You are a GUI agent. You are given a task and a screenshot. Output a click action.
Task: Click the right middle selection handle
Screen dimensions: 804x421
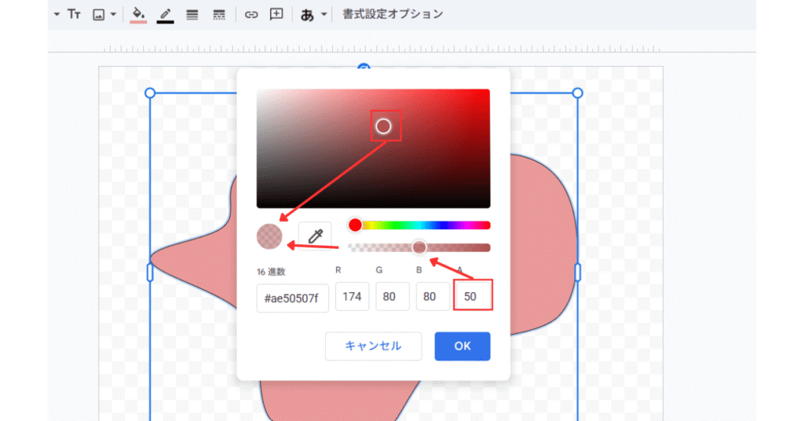(x=577, y=273)
